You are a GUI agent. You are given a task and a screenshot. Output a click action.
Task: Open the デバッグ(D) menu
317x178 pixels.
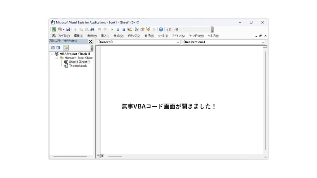pos(134,36)
